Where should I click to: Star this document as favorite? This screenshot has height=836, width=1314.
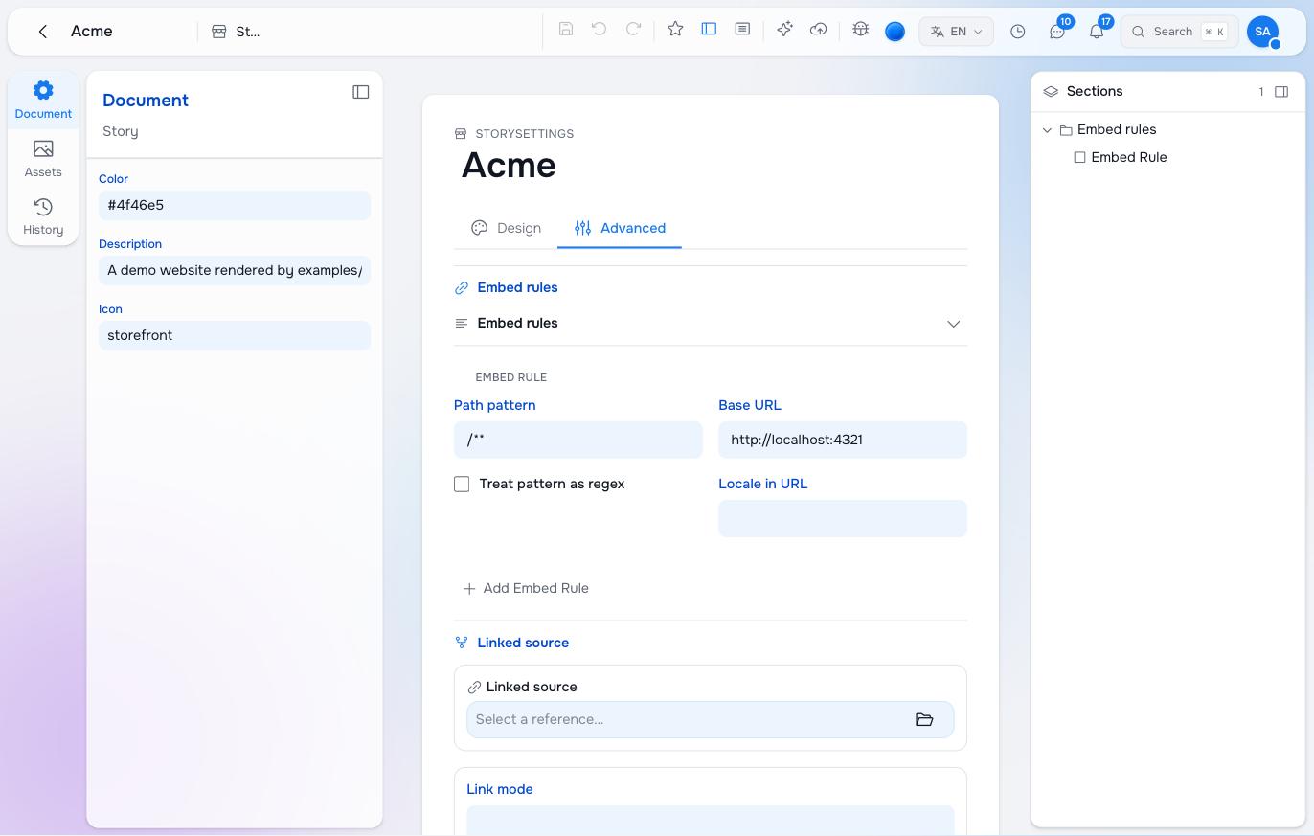[675, 30]
